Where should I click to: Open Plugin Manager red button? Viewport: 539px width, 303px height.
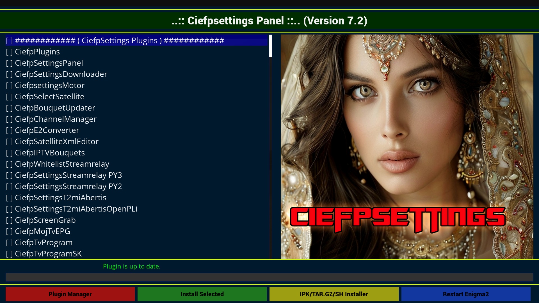pyautogui.click(x=70, y=294)
